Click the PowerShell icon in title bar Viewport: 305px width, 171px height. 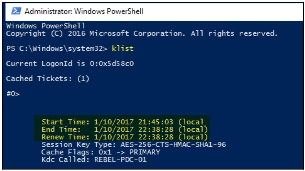tap(16, 11)
